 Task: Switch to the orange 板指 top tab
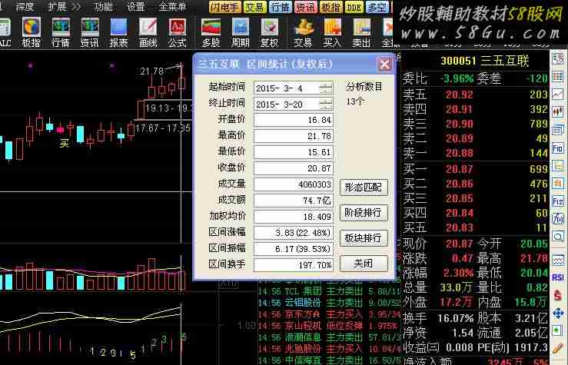(331, 7)
